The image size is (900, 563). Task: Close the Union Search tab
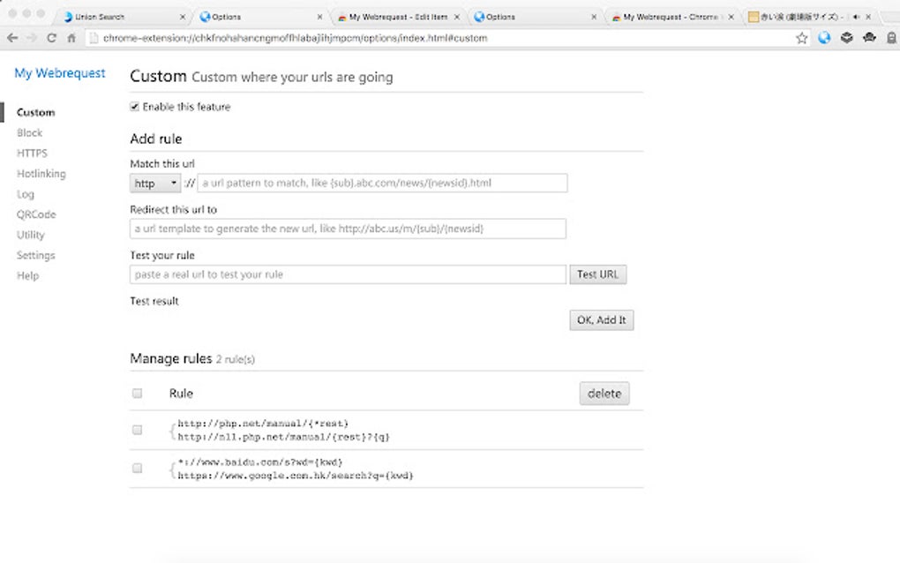[x=183, y=17]
